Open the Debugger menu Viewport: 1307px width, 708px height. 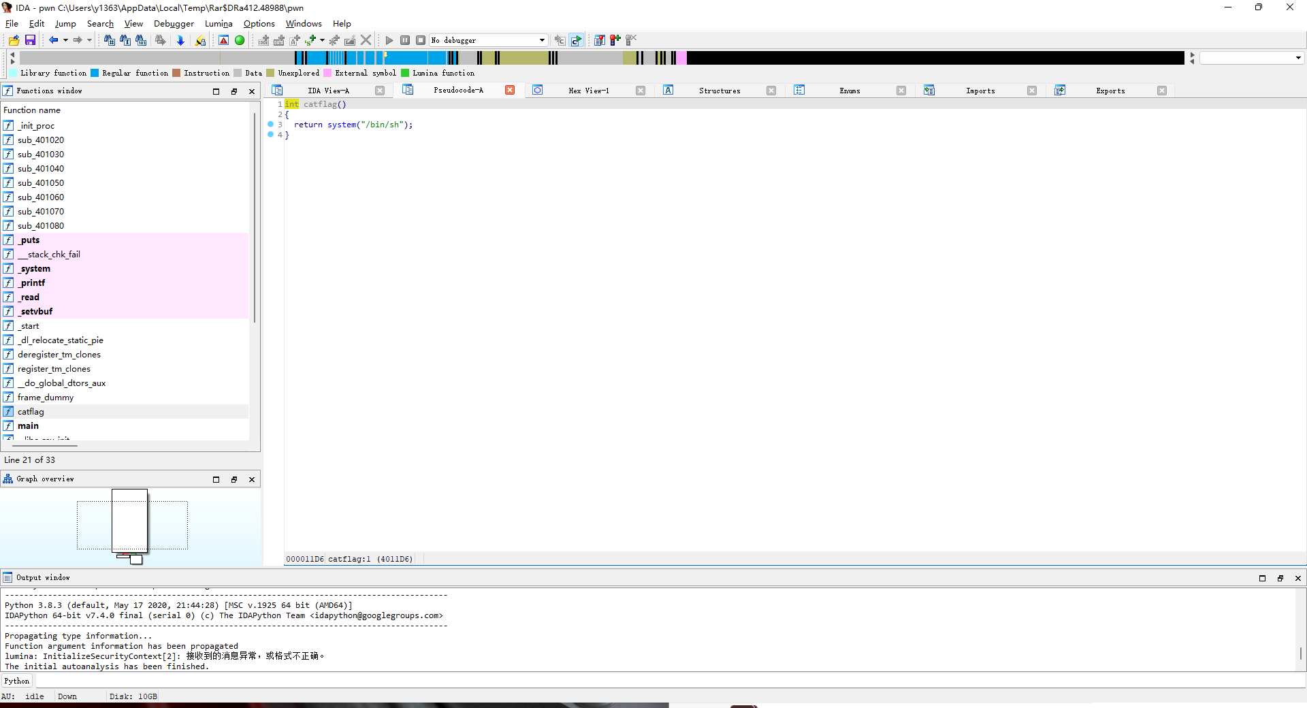coord(174,23)
